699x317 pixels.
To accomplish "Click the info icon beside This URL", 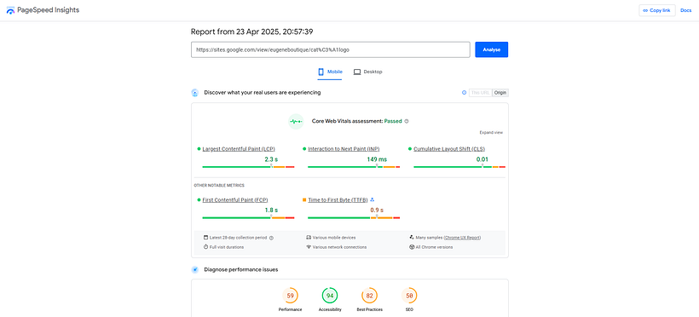I will [x=464, y=93].
